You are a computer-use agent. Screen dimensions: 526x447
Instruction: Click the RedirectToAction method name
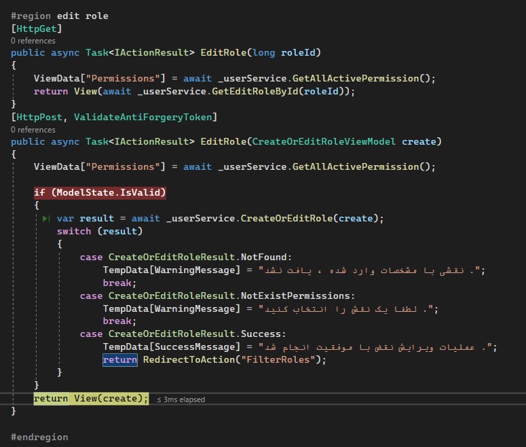coord(189,360)
